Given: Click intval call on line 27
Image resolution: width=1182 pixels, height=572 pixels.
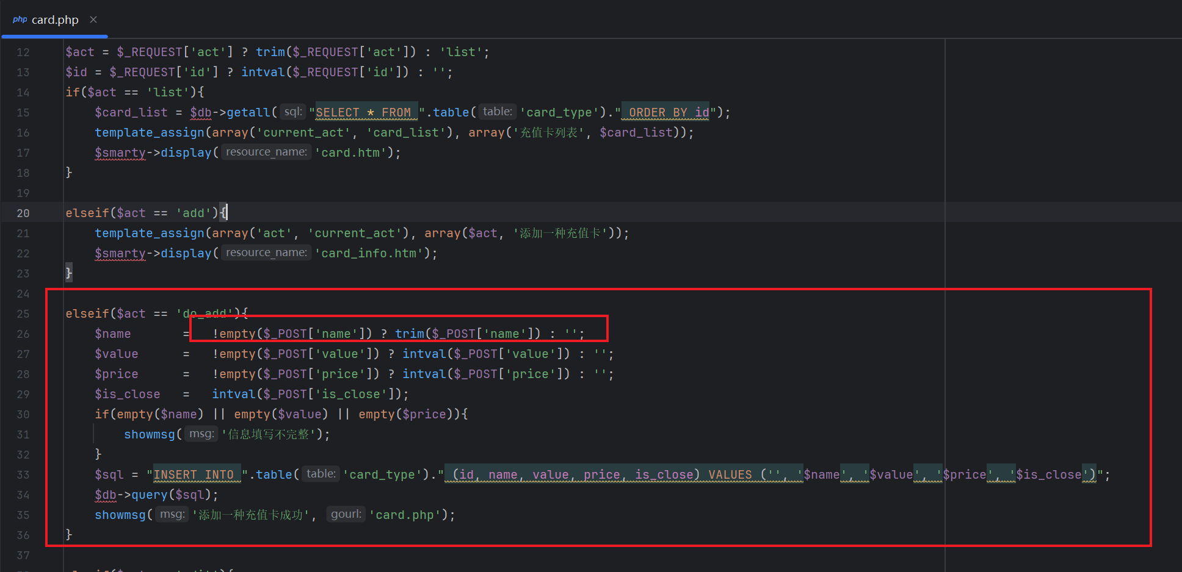Looking at the screenshot, I should pos(424,354).
